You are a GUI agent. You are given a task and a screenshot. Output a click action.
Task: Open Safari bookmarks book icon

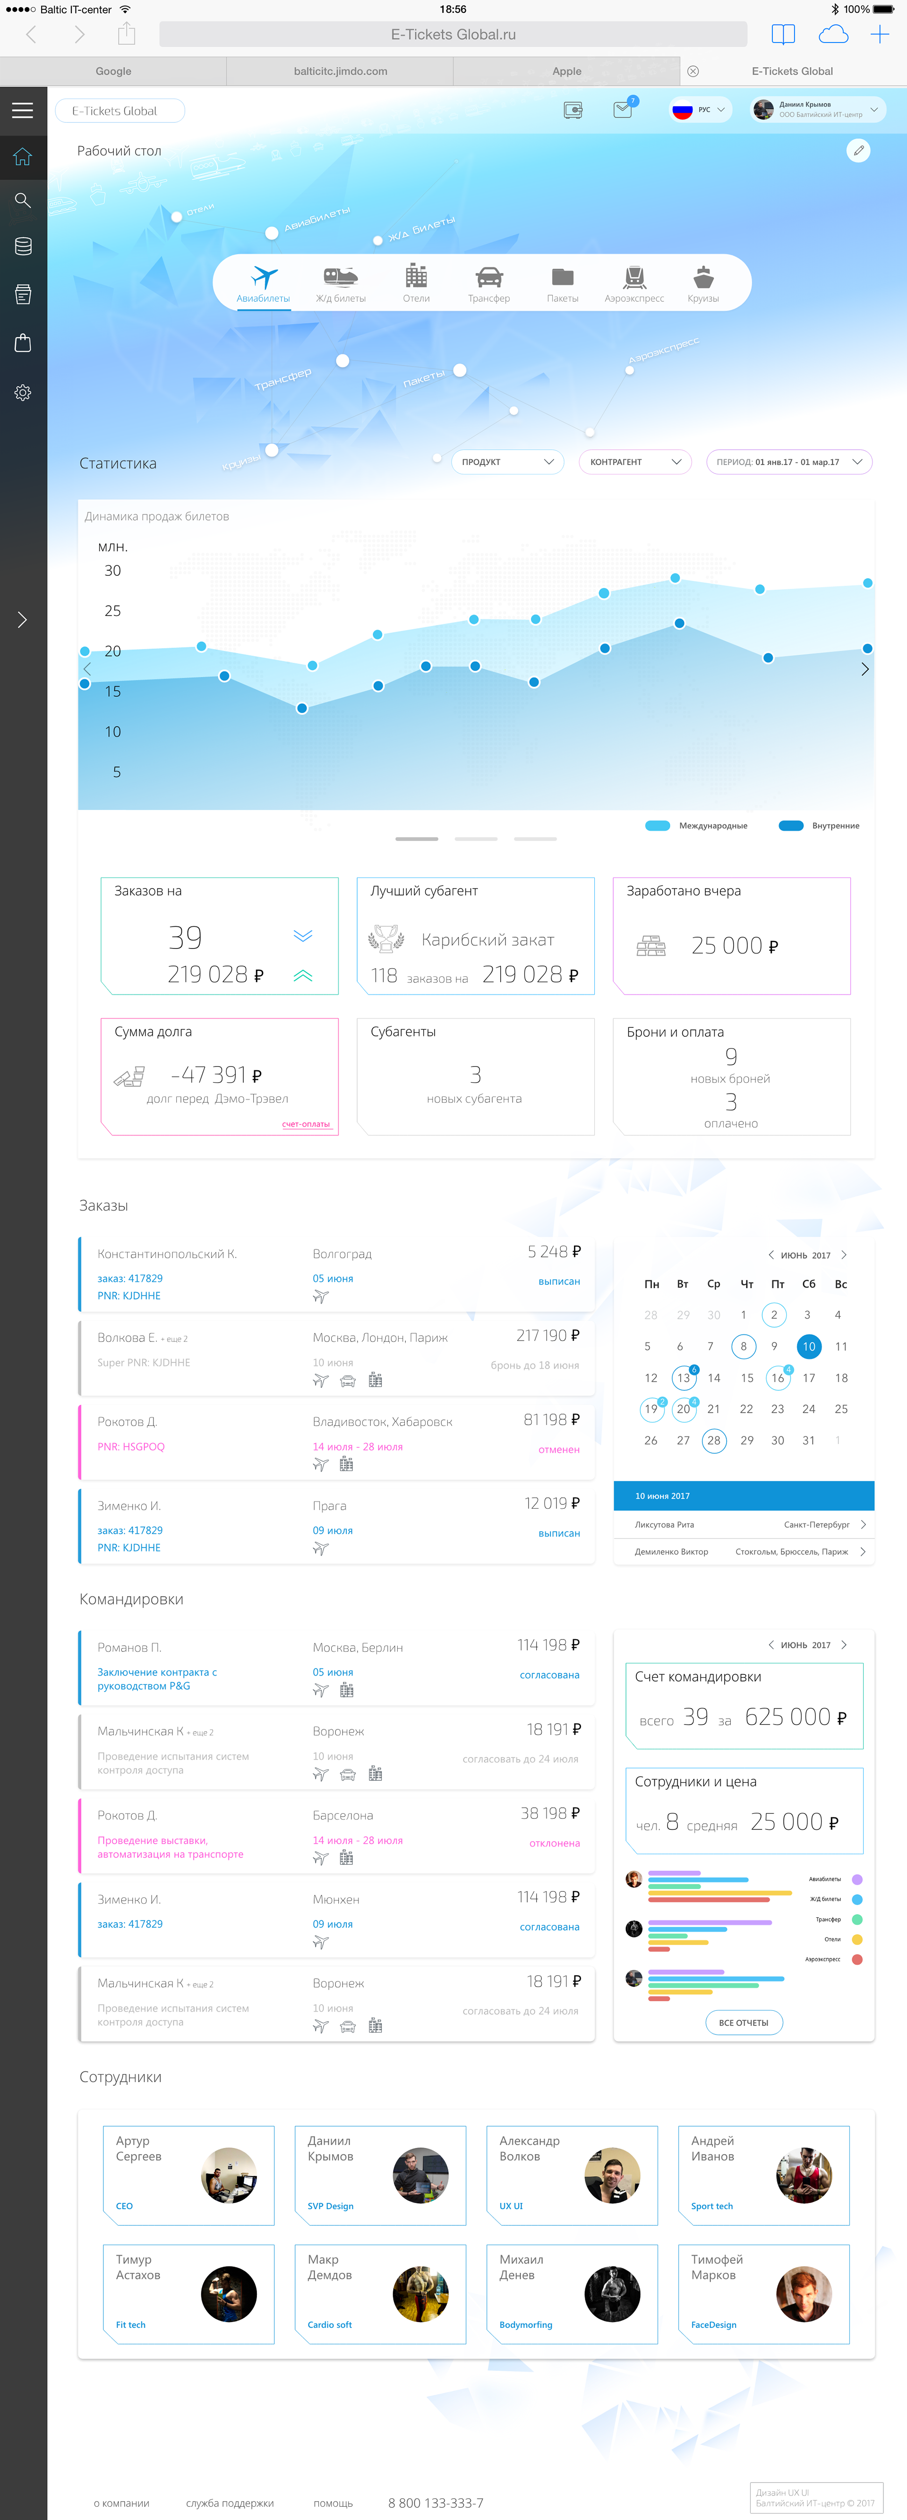(x=783, y=34)
